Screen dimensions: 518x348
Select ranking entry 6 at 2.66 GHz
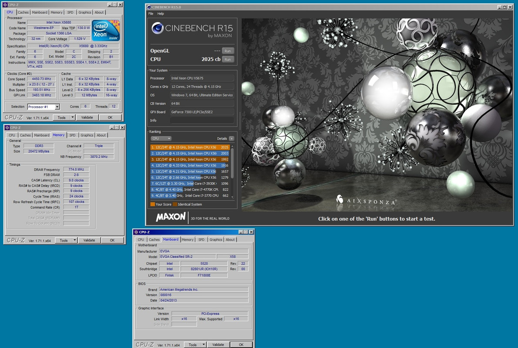tap(190, 177)
